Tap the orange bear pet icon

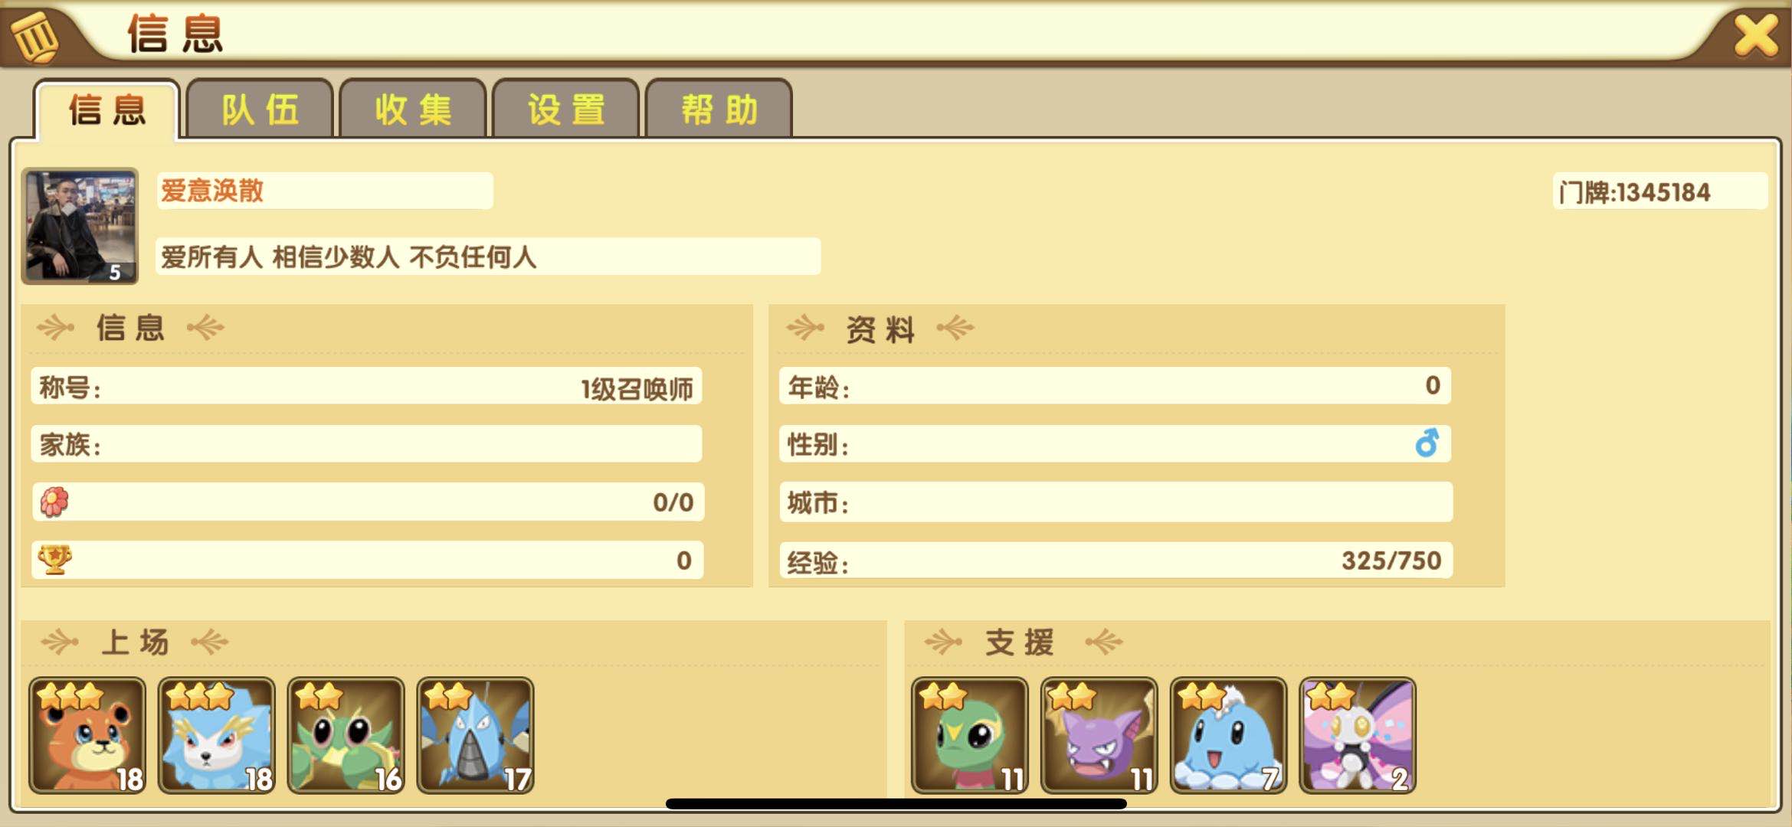pyautogui.click(x=87, y=735)
